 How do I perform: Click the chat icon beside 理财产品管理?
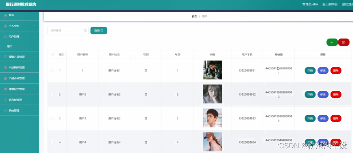pos(6,57)
